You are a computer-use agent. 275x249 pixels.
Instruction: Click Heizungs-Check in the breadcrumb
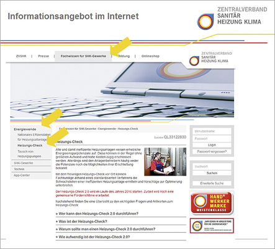pyautogui.click(x=128, y=129)
